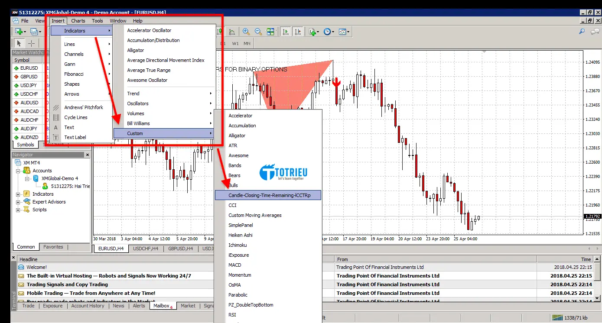Open the Periods clock icon
This screenshot has height=323, width=602.
[327, 32]
